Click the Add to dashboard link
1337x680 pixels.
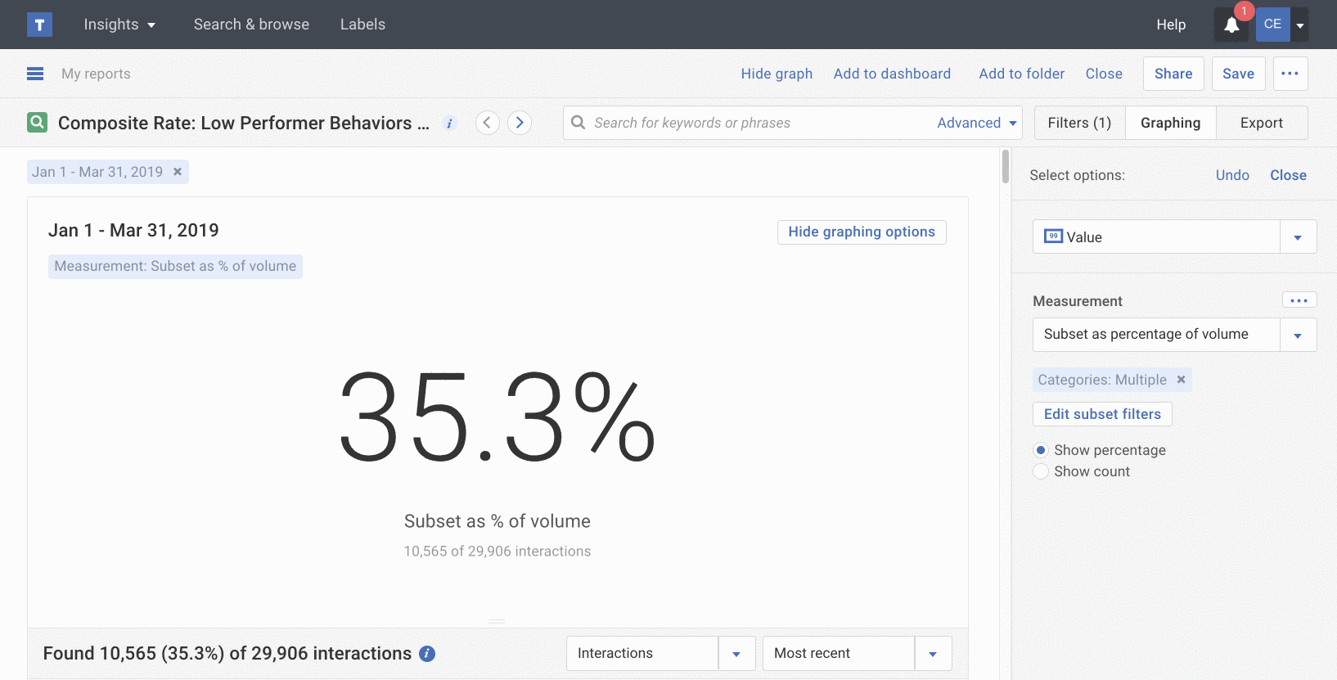click(892, 74)
